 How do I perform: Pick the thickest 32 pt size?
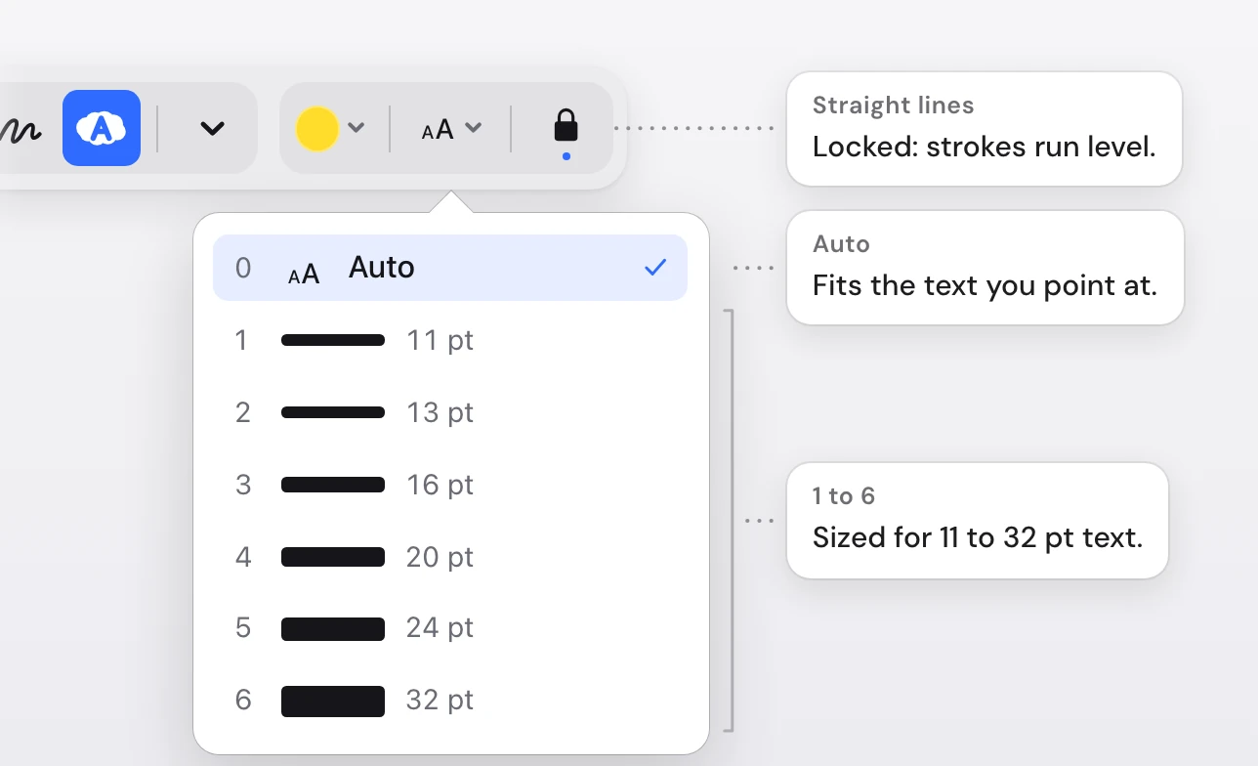[450, 700]
